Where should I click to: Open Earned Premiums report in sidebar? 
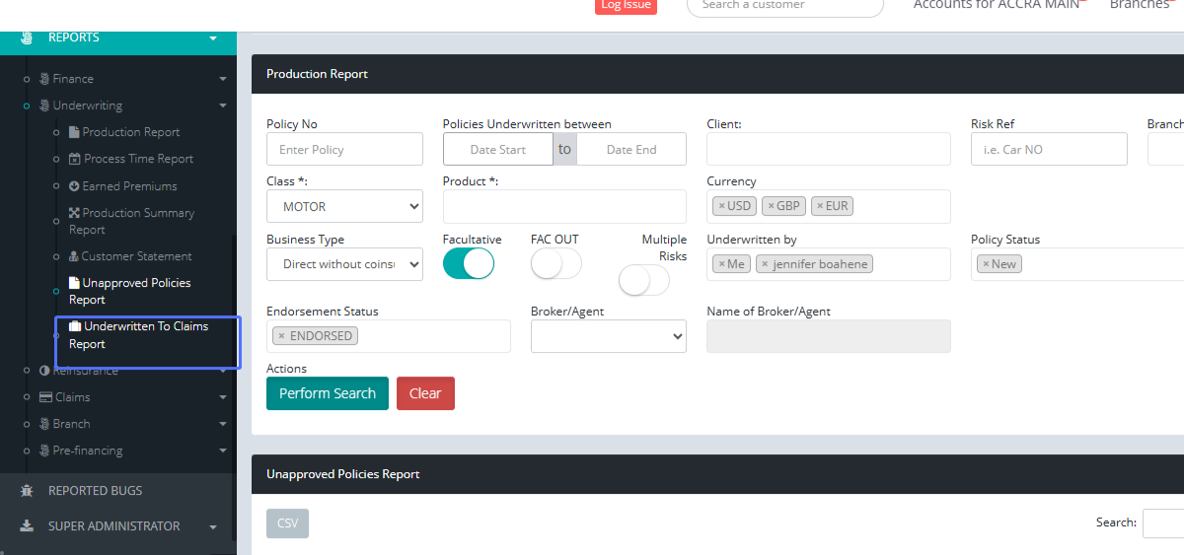129,186
